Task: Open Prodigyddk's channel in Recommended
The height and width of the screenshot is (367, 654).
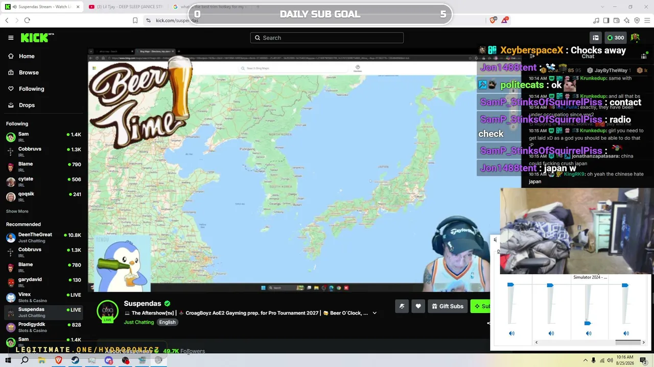Action: point(43,327)
